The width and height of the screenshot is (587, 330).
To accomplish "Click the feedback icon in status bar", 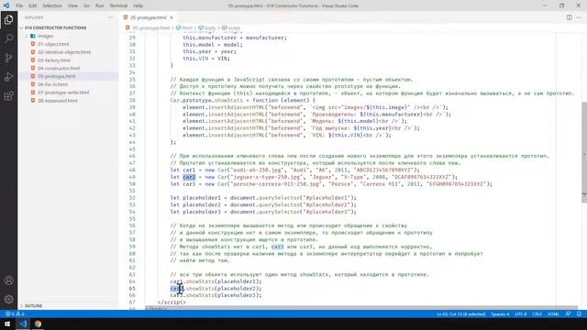I will (569, 313).
